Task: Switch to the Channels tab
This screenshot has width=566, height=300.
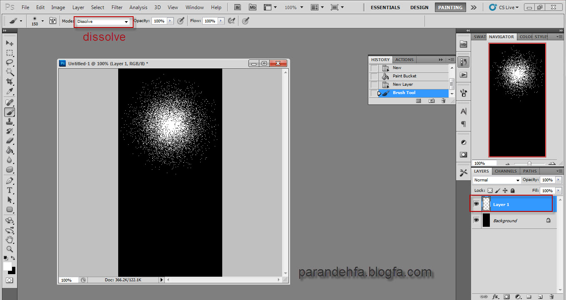Action: (506, 171)
